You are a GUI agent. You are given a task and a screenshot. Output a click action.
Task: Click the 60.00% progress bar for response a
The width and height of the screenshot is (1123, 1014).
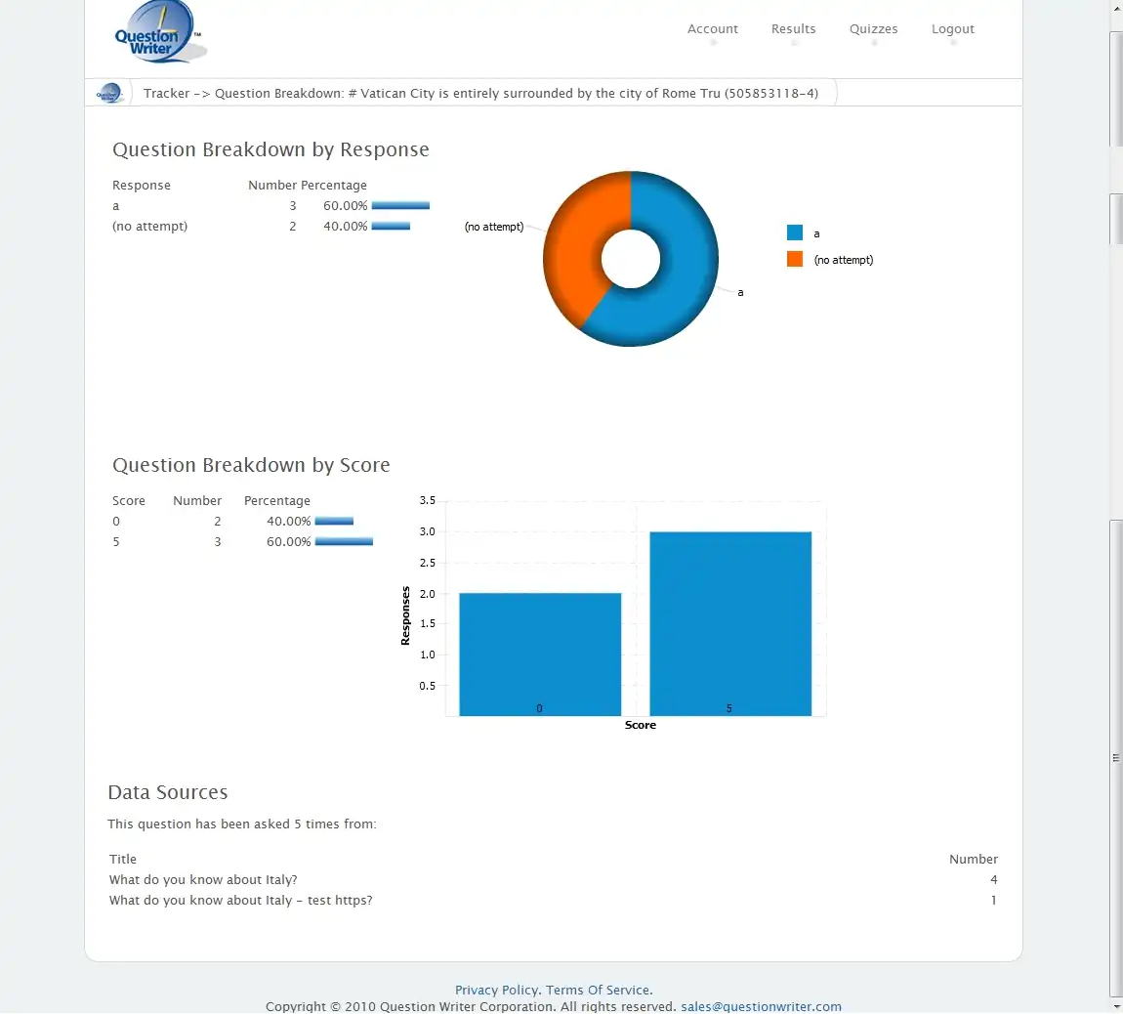coord(400,206)
